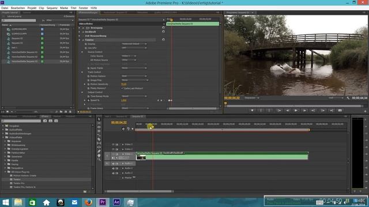
Task: Select the Hand tool
Action: coord(99,155)
